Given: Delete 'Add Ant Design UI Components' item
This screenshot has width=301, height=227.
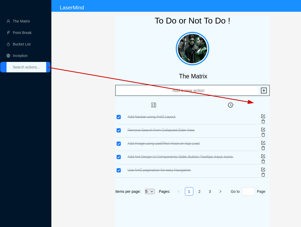Looking at the screenshot, I should pyautogui.click(x=263, y=161).
